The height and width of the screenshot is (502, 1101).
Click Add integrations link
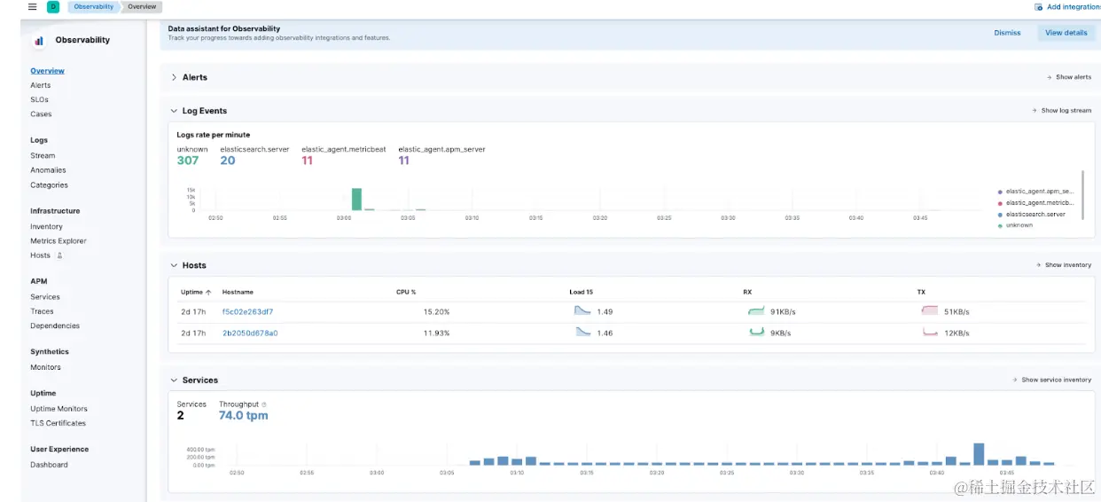click(x=1074, y=7)
